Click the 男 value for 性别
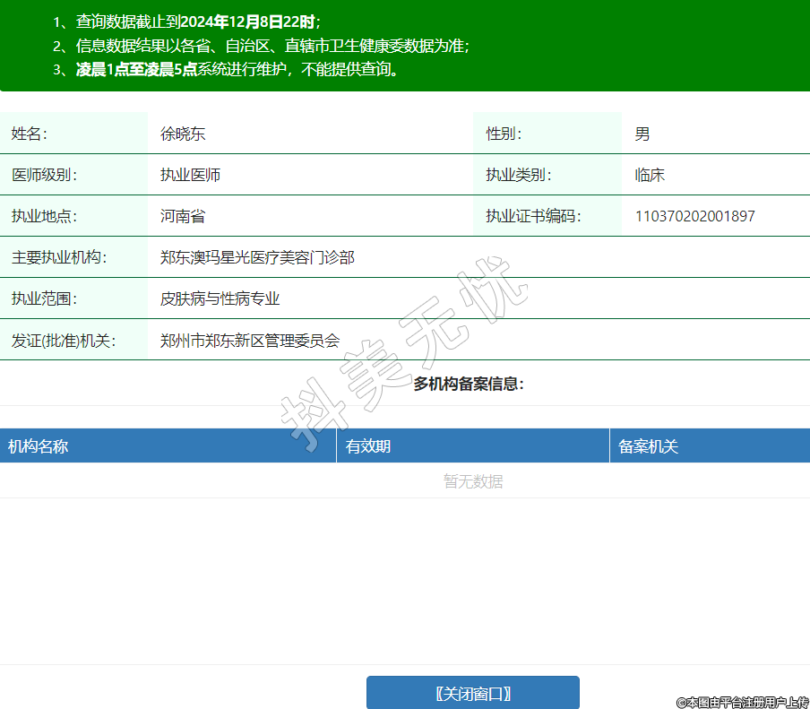Viewport: 810px width, 709px height. point(642,134)
